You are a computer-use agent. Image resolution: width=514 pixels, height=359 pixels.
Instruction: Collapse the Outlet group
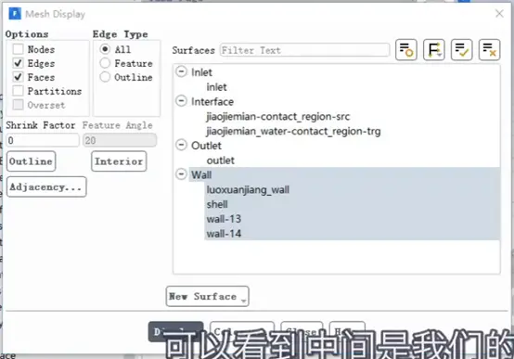[x=181, y=145]
